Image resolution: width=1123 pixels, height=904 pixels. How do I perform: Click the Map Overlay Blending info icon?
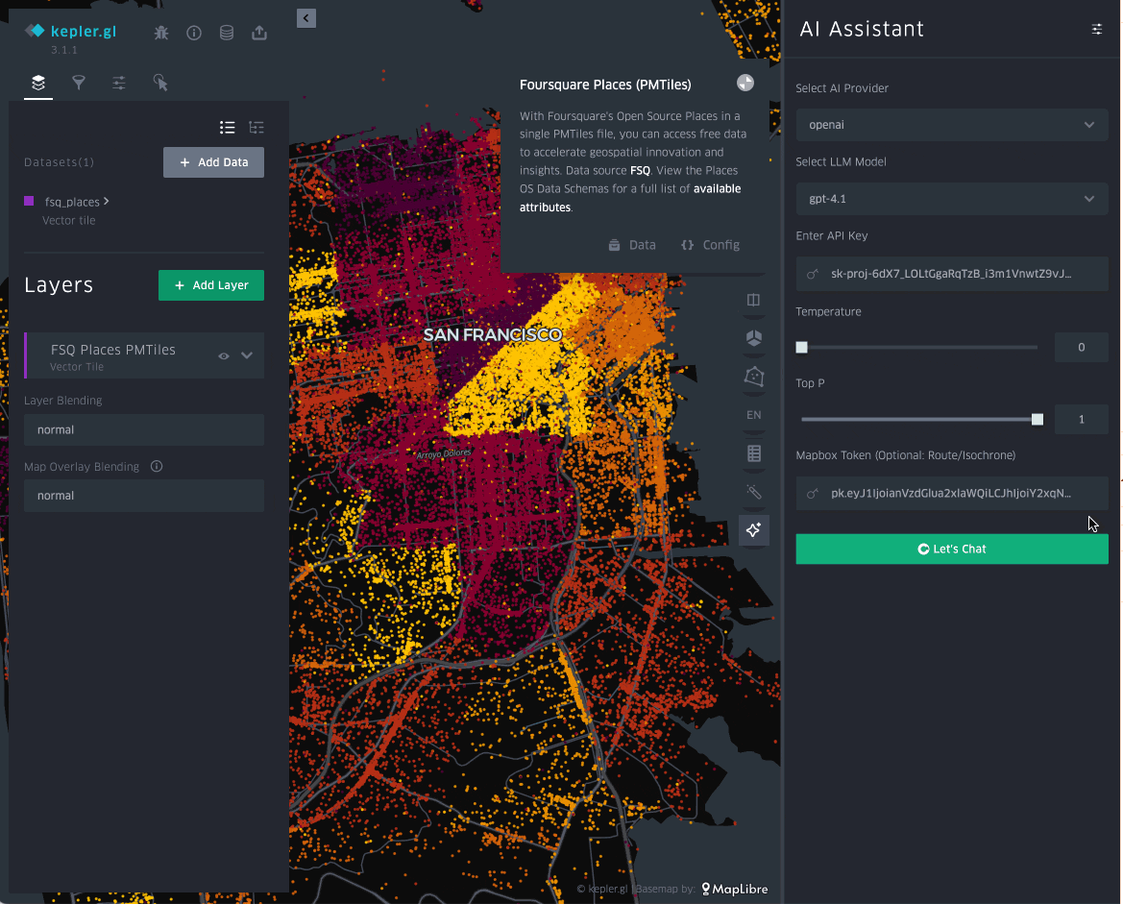157,466
